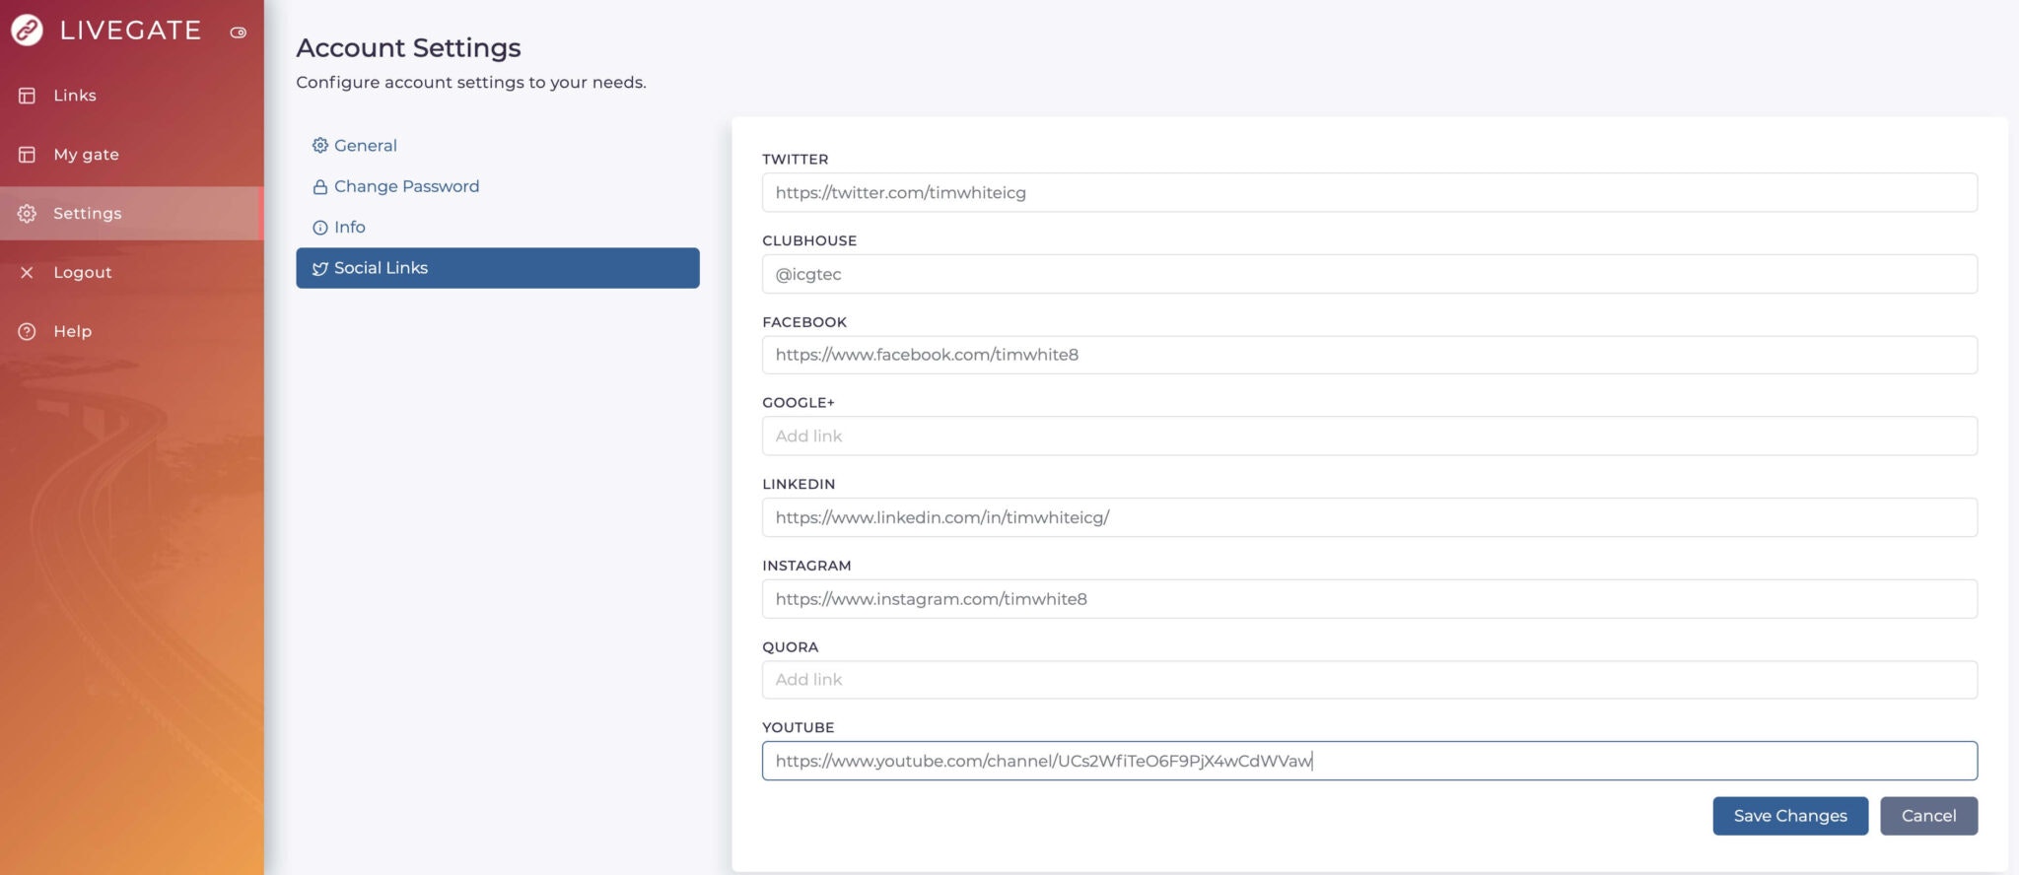Click 'Configure account settings to your needs.' text
The width and height of the screenshot is (2019, 875).
point(471,83)
